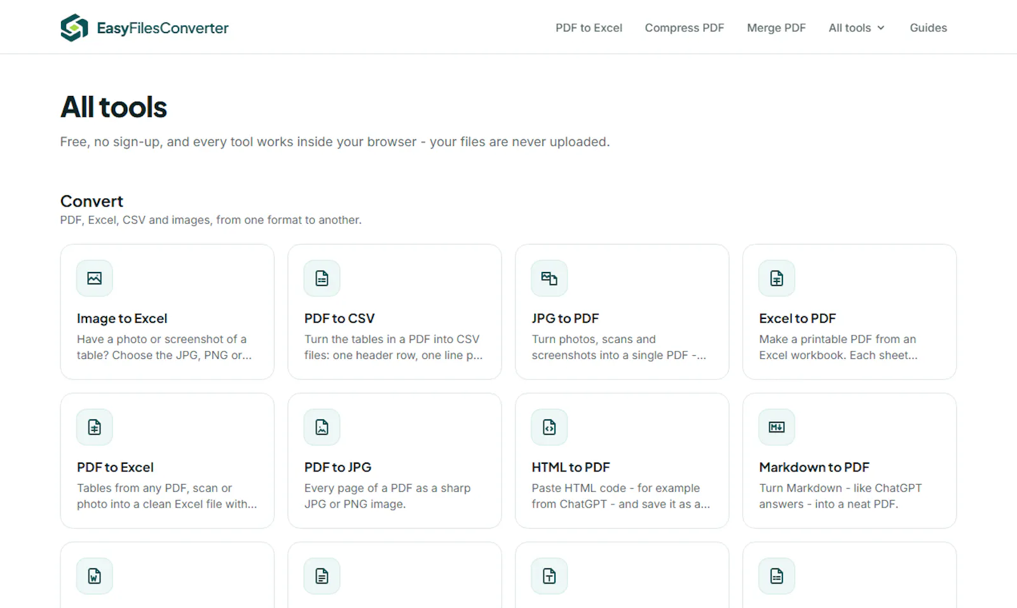Open Guides in the top navigation

(x=928, y=28)
